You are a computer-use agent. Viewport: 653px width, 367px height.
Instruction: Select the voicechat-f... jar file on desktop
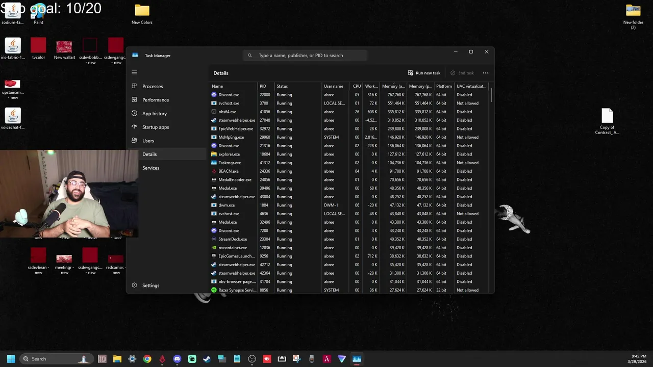(x=13, y=119)
